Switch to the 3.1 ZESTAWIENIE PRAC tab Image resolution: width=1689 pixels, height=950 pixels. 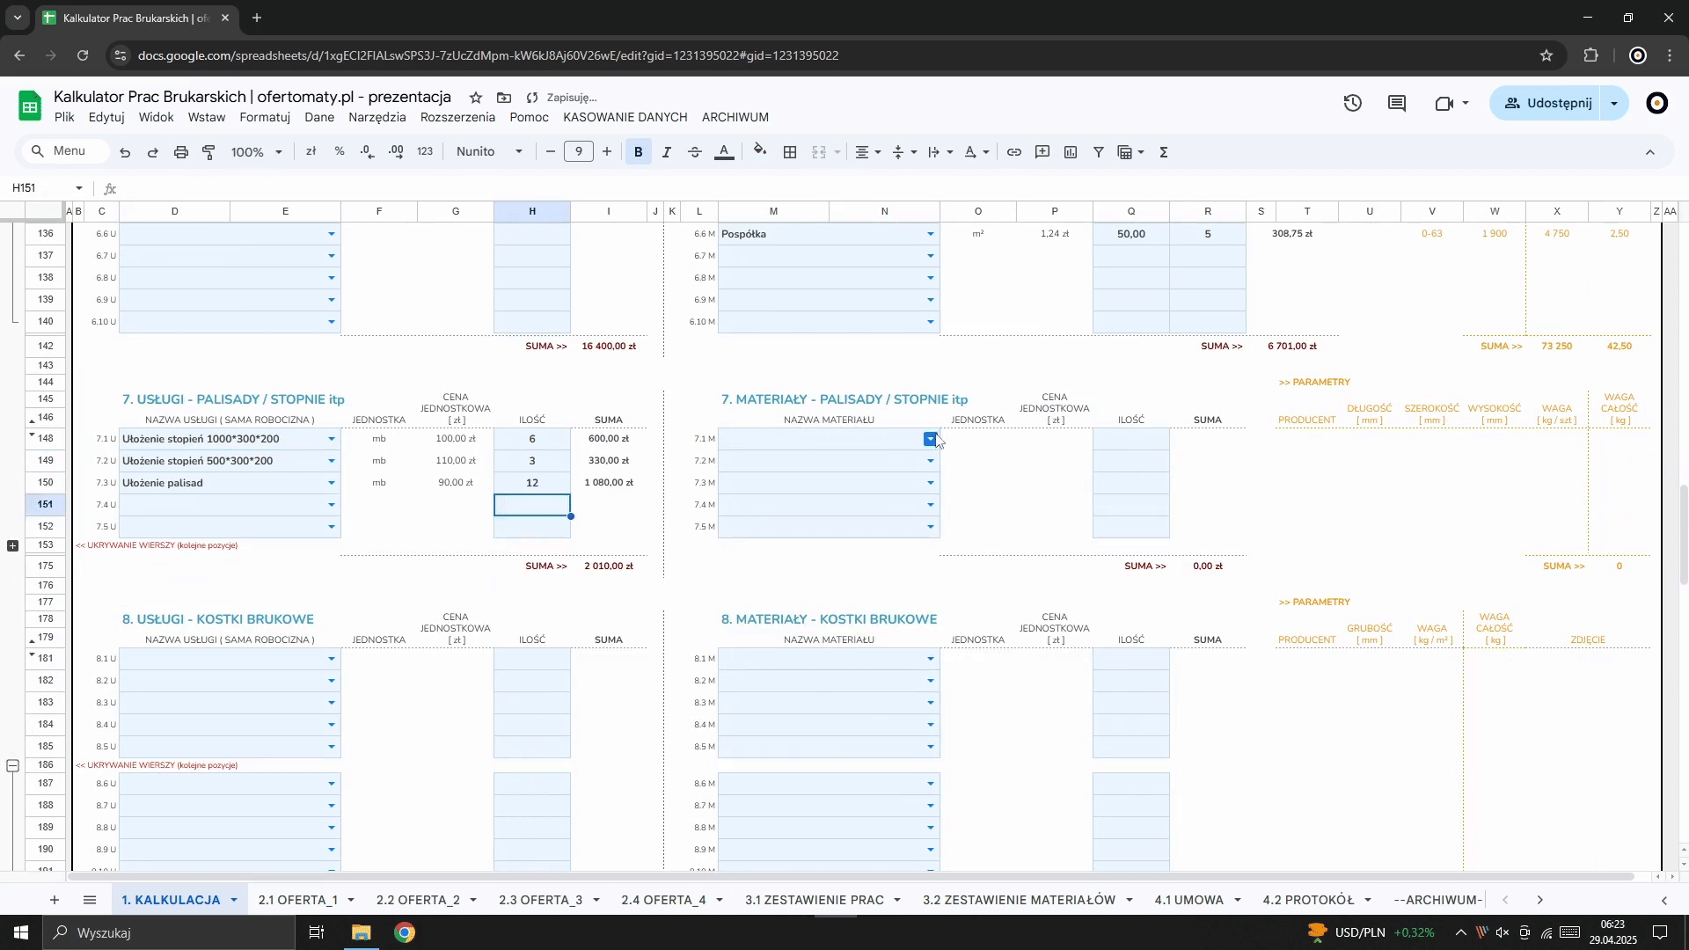(x=814, y=900)
